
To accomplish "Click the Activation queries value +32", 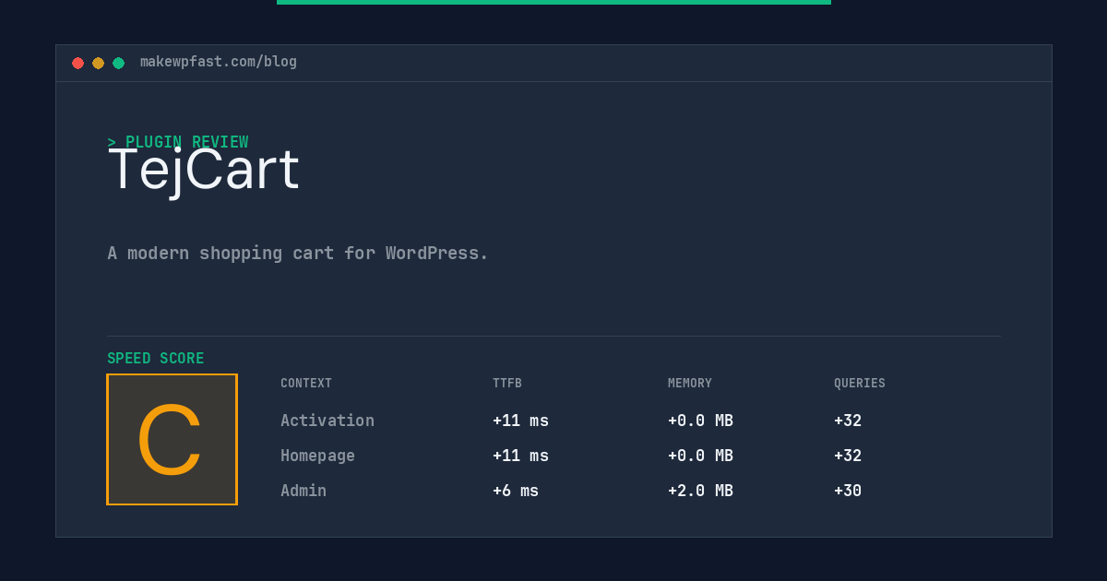I will click(848, 421).
